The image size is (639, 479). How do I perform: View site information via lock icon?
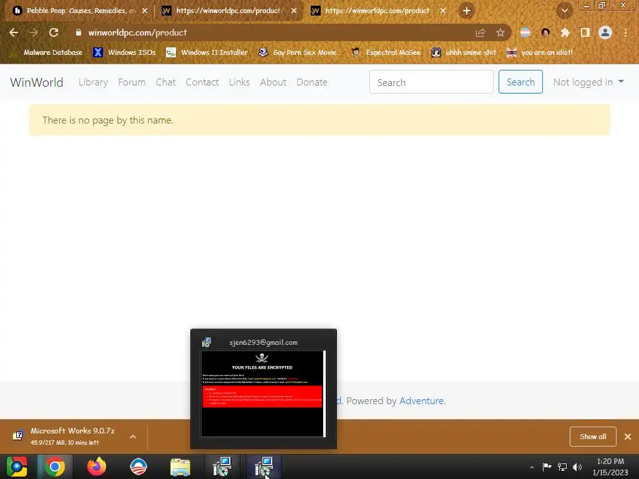79,32
